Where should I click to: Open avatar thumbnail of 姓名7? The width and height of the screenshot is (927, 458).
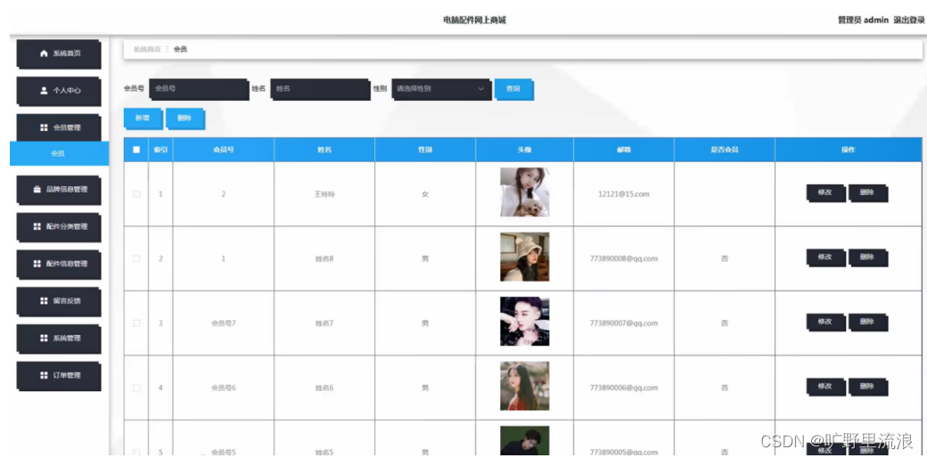[524, 321]
